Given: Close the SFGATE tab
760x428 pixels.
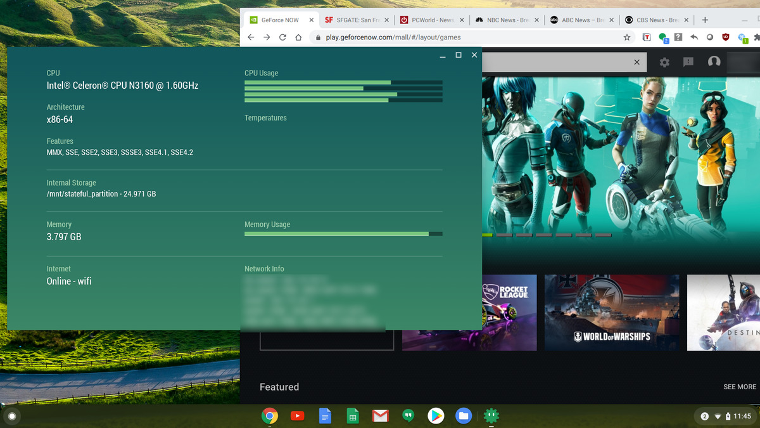Looking at the screenshot, I should (386, 20).
